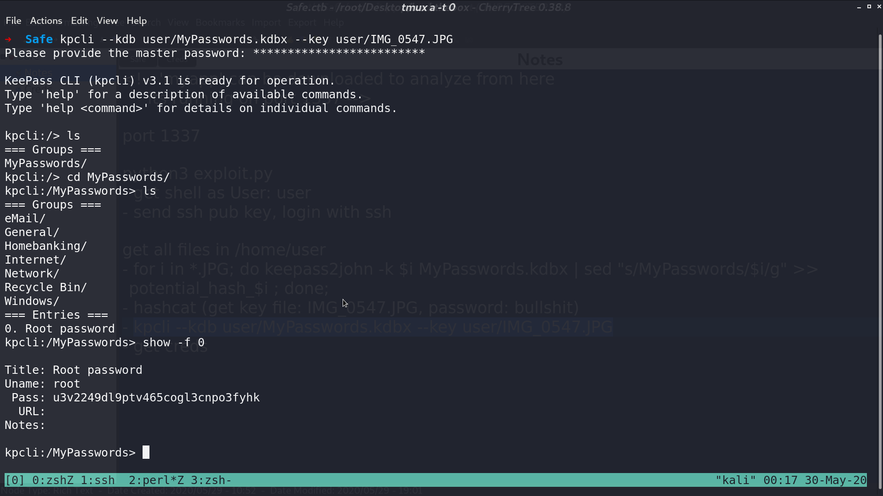Select tmux window 1:ssh in status bar
Screen dimensions: 883x496
coord(97,480)
